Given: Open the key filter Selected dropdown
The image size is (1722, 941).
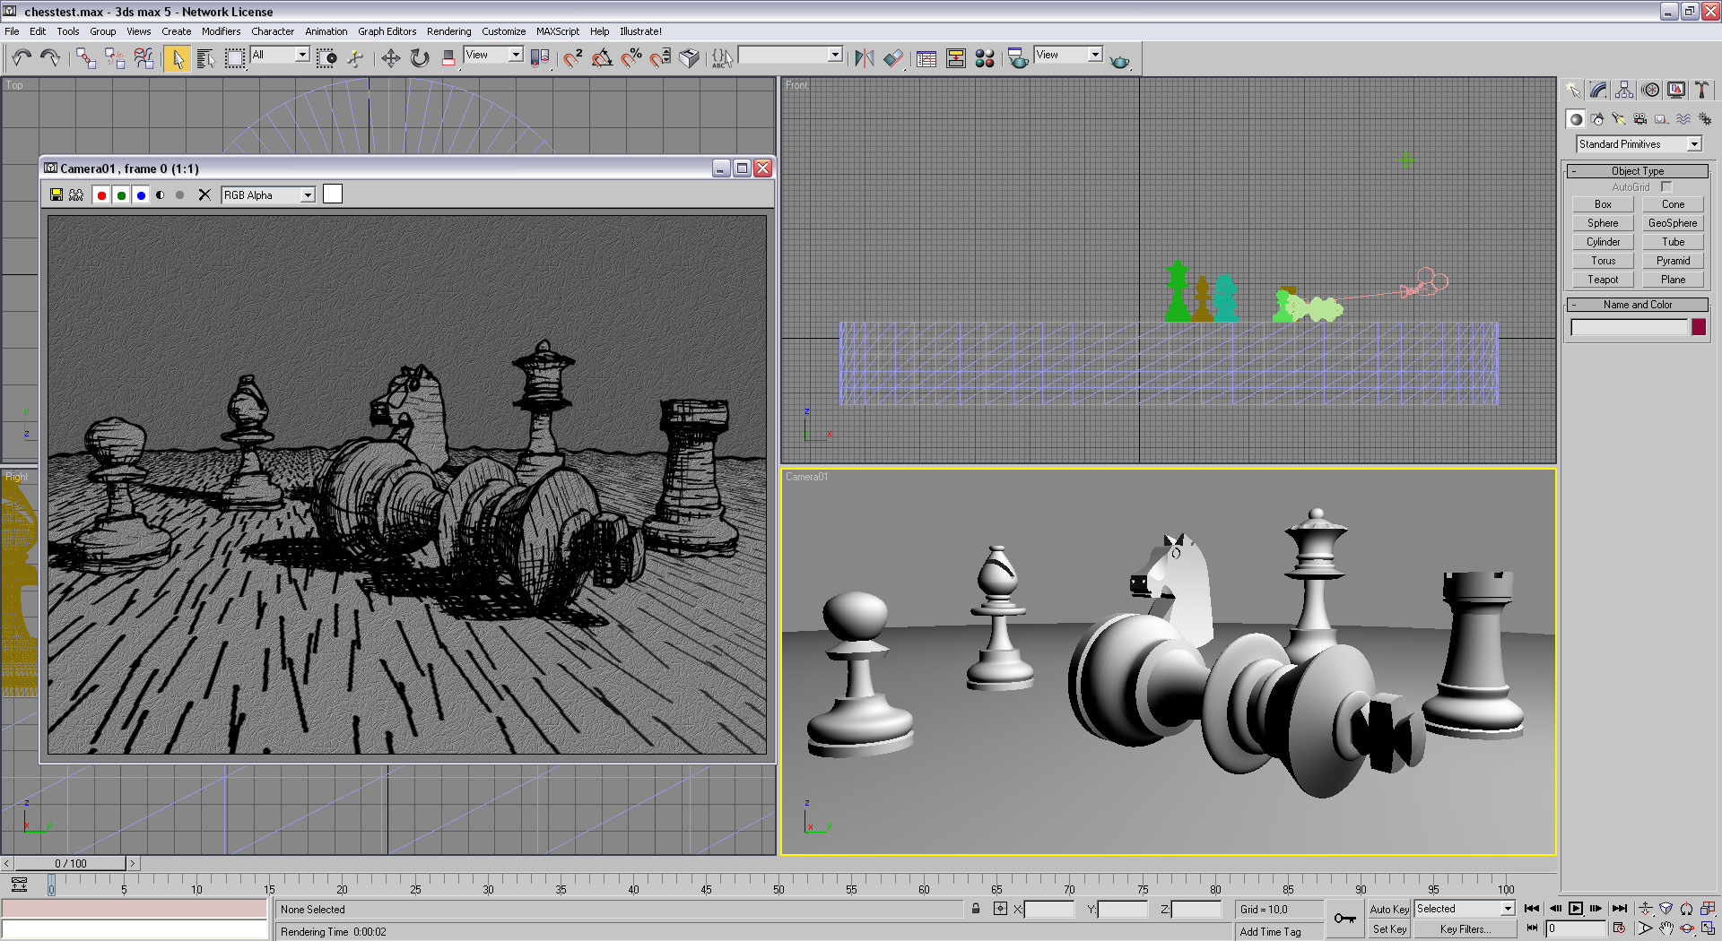Looking at the screenshot, I should 1465,909.
